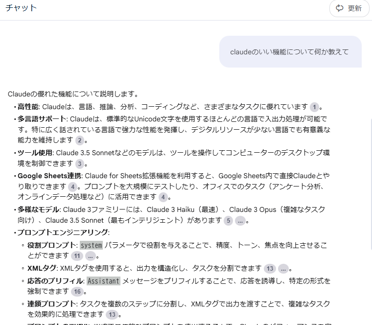The width and height of the screenshot is (372, 325).
Task: Open citation 3 after 境を制御できます
Action: point(80,163)
